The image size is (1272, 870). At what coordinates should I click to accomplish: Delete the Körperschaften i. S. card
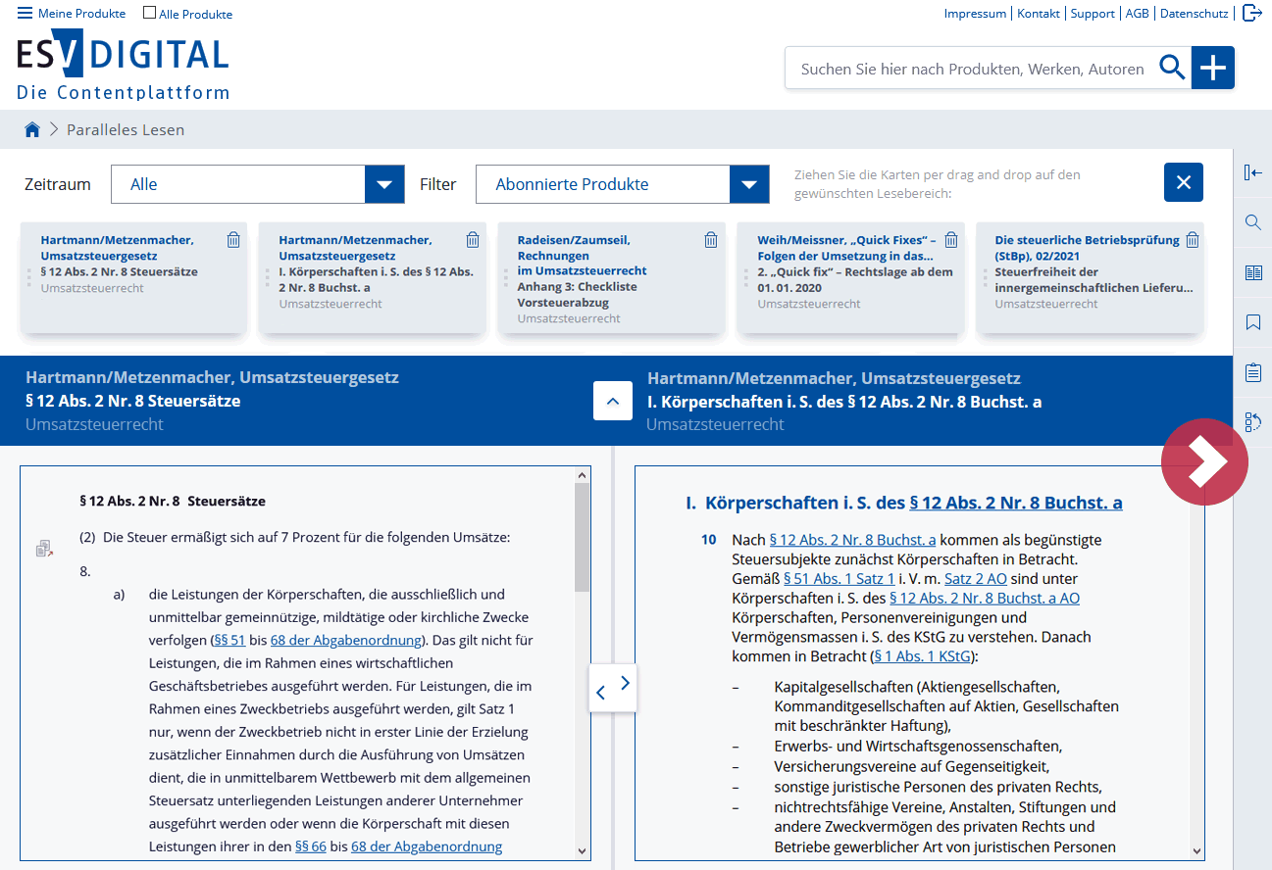pyautogui.click(x=473, y=240)
